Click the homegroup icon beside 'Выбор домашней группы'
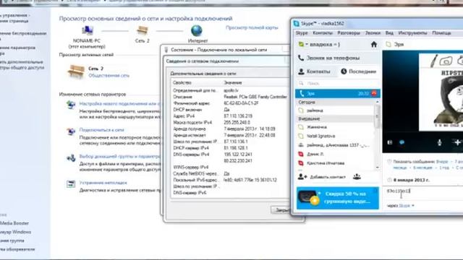 coord(71,158)
